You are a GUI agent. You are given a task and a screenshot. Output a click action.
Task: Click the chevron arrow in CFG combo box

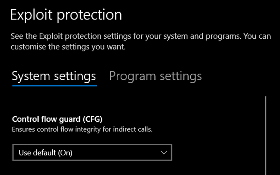point(164,153)
